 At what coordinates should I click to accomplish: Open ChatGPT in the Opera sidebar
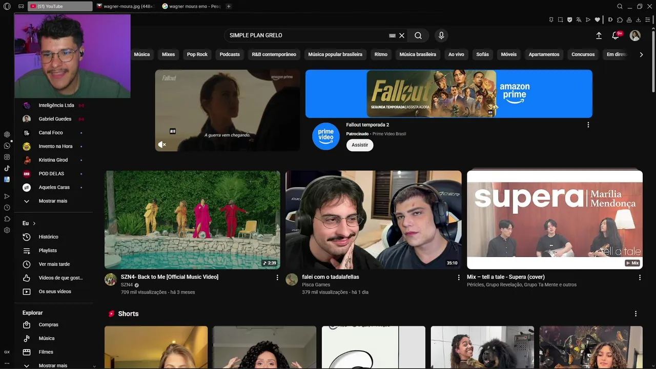coord(7,134)
